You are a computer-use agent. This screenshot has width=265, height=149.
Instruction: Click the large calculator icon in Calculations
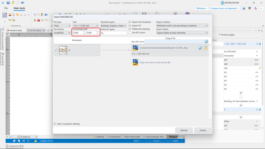(4, 15)
